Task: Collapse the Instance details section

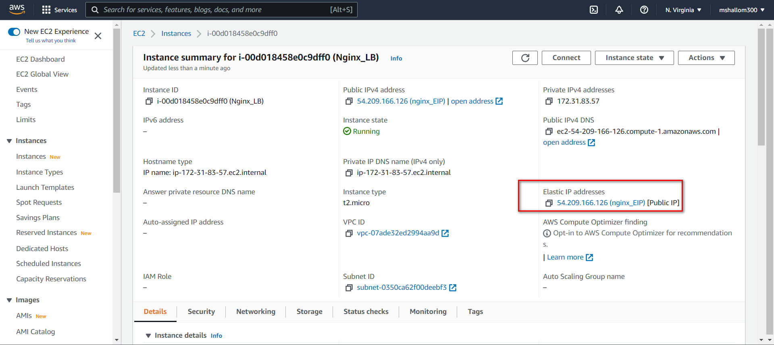Action: tap(148, 335)
